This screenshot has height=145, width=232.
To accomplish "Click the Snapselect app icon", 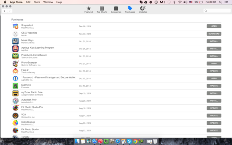I will (x=15, y=26).
